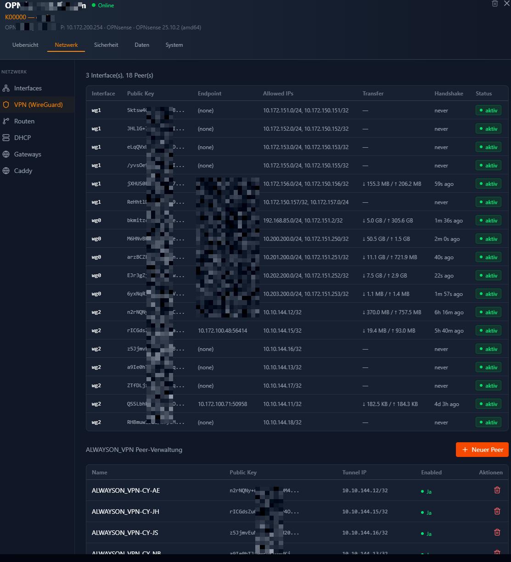Click handshake time 6h 16m ago
Viewport: 511px width, 562px height.
click(x=449, y=312)
